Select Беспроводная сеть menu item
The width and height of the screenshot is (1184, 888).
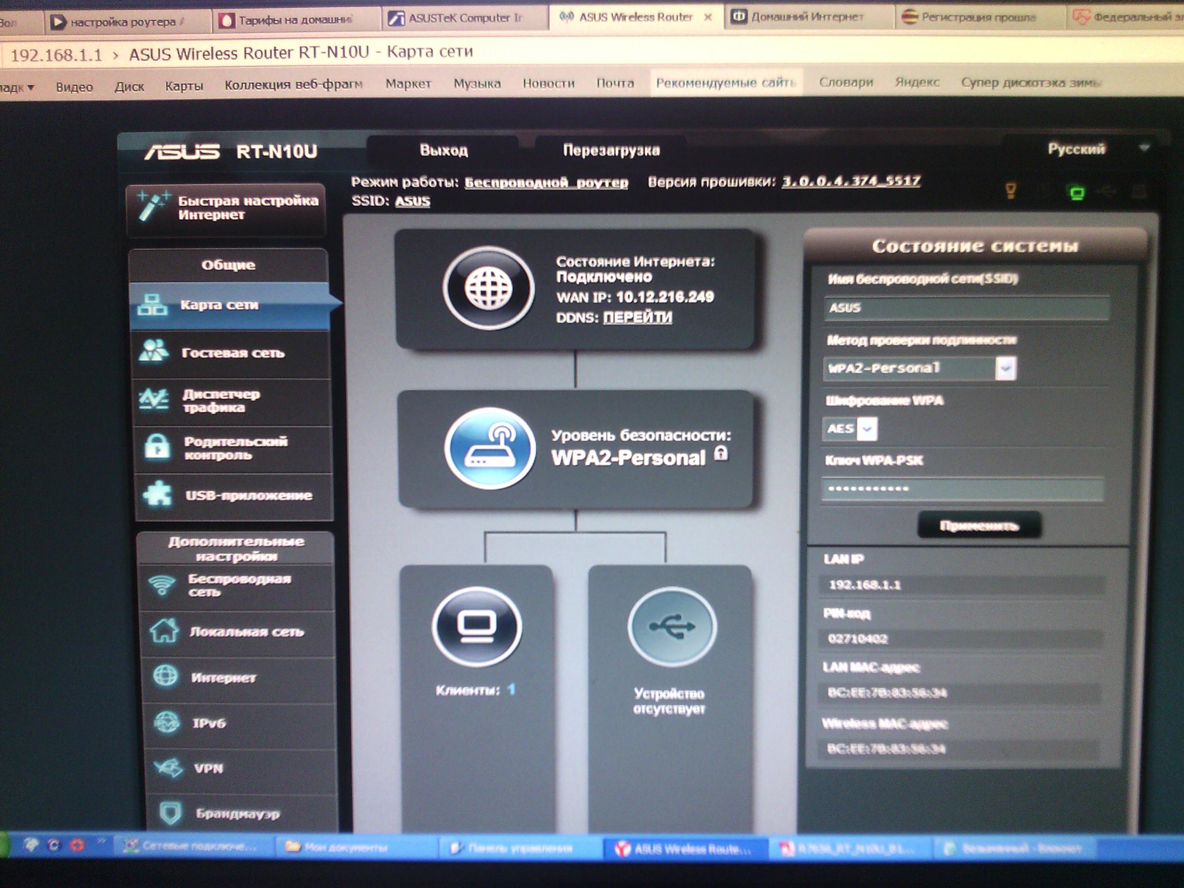pos(238,585)
